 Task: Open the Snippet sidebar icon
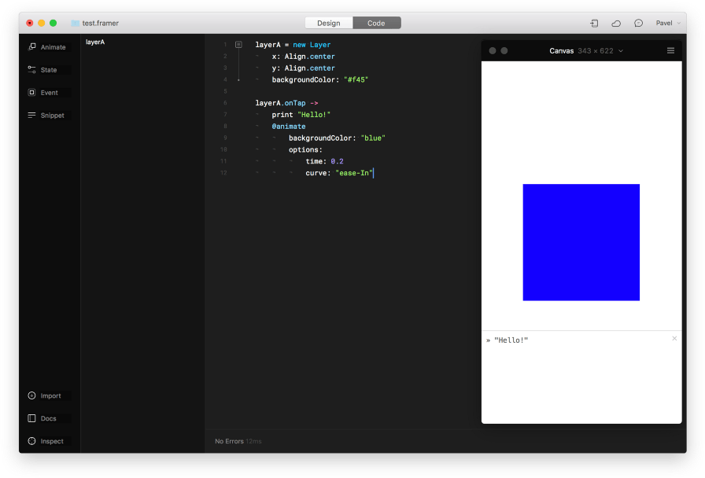[x=32, y=115]
